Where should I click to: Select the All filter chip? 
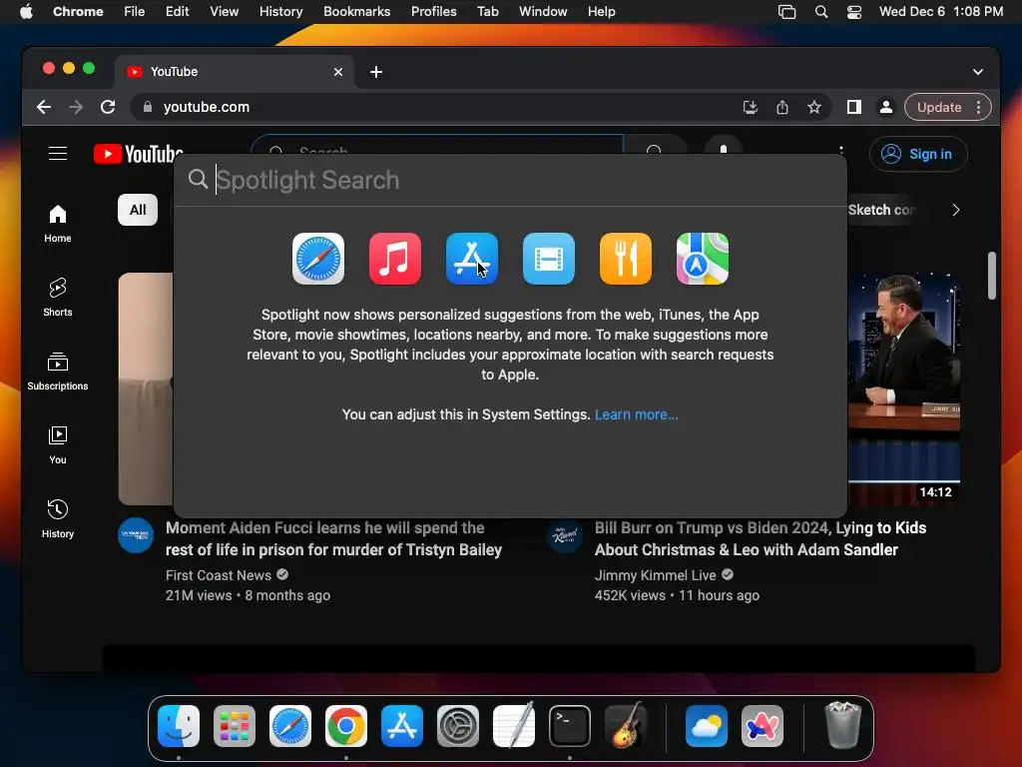click(138, 210)
